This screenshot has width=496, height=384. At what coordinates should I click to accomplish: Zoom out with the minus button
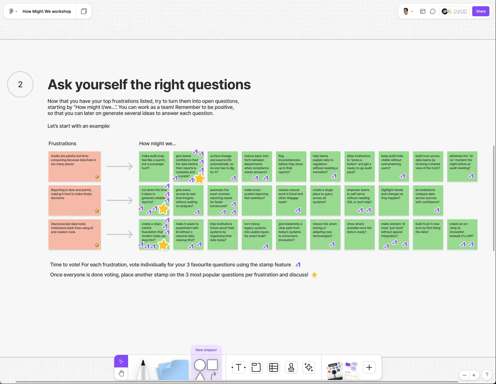(464, 375)
